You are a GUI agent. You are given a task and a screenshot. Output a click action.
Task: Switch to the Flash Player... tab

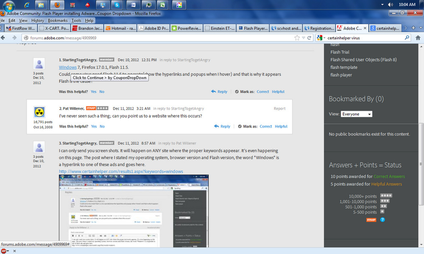[x=253, y=28]
